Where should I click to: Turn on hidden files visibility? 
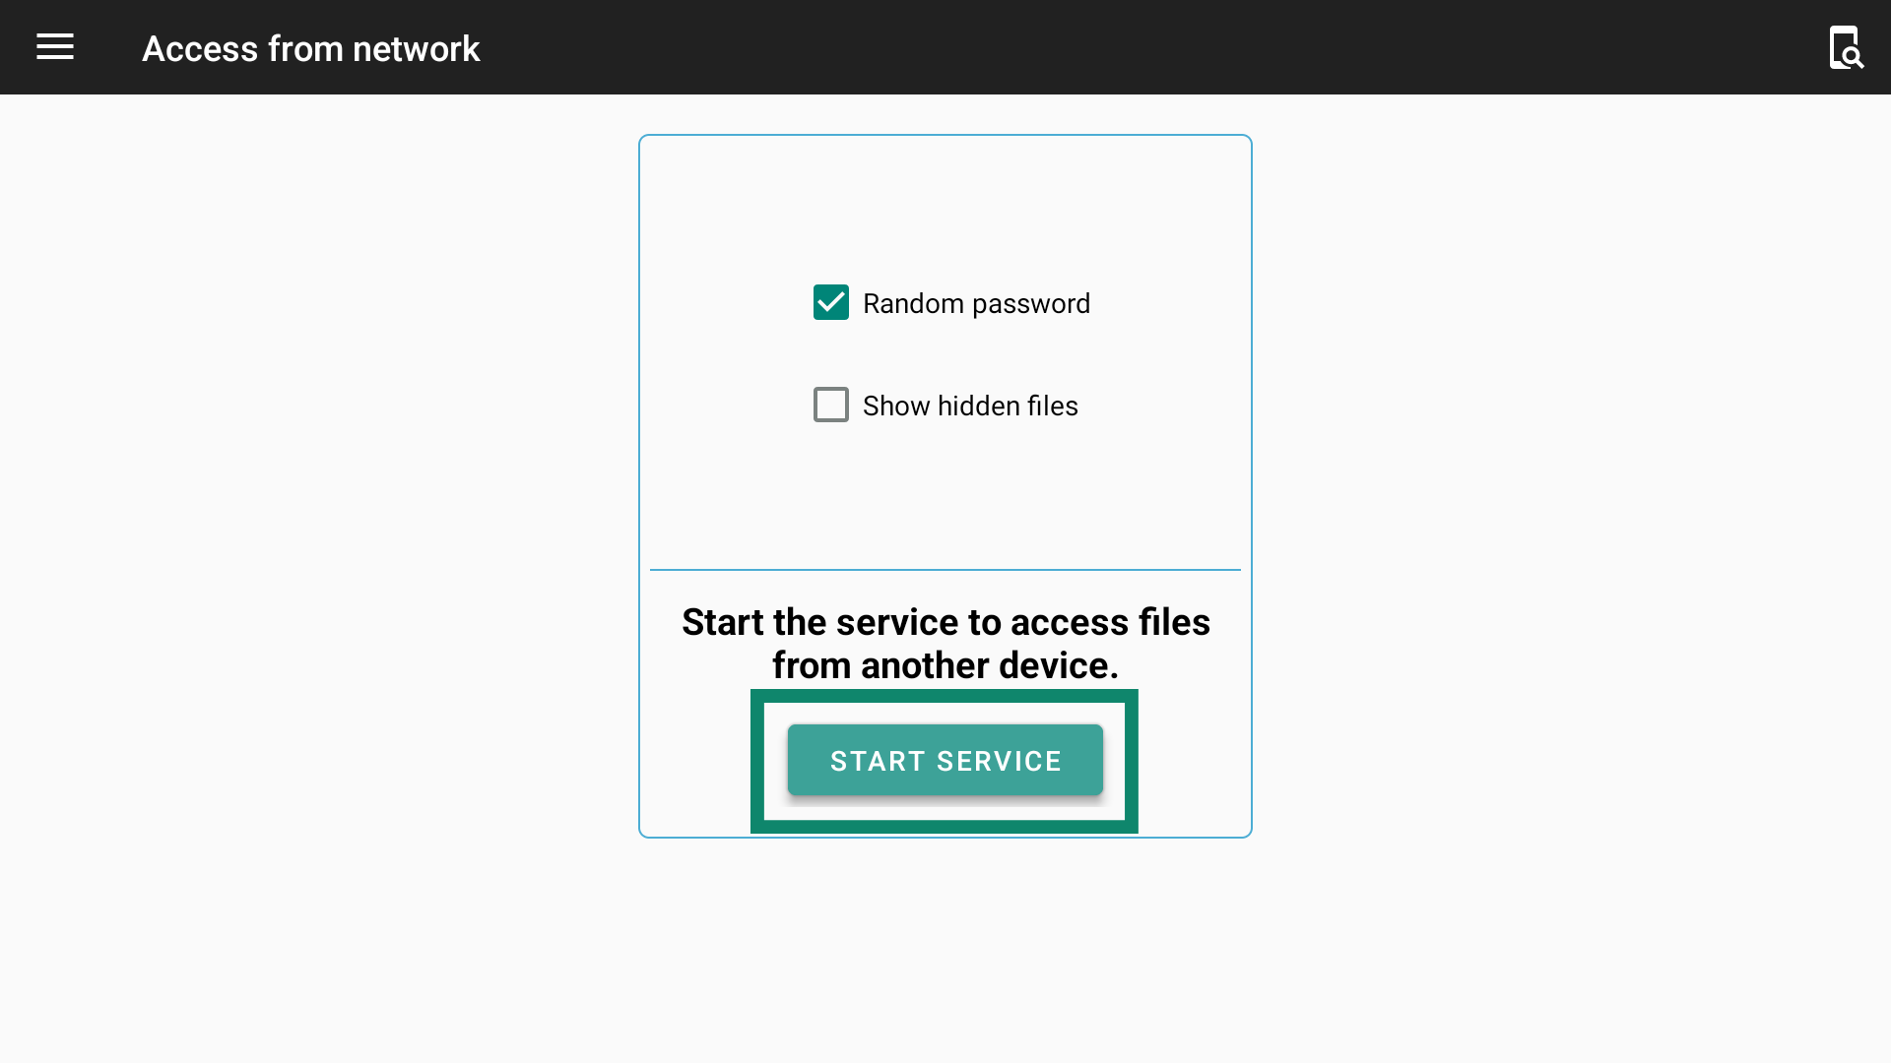[831, 405]
